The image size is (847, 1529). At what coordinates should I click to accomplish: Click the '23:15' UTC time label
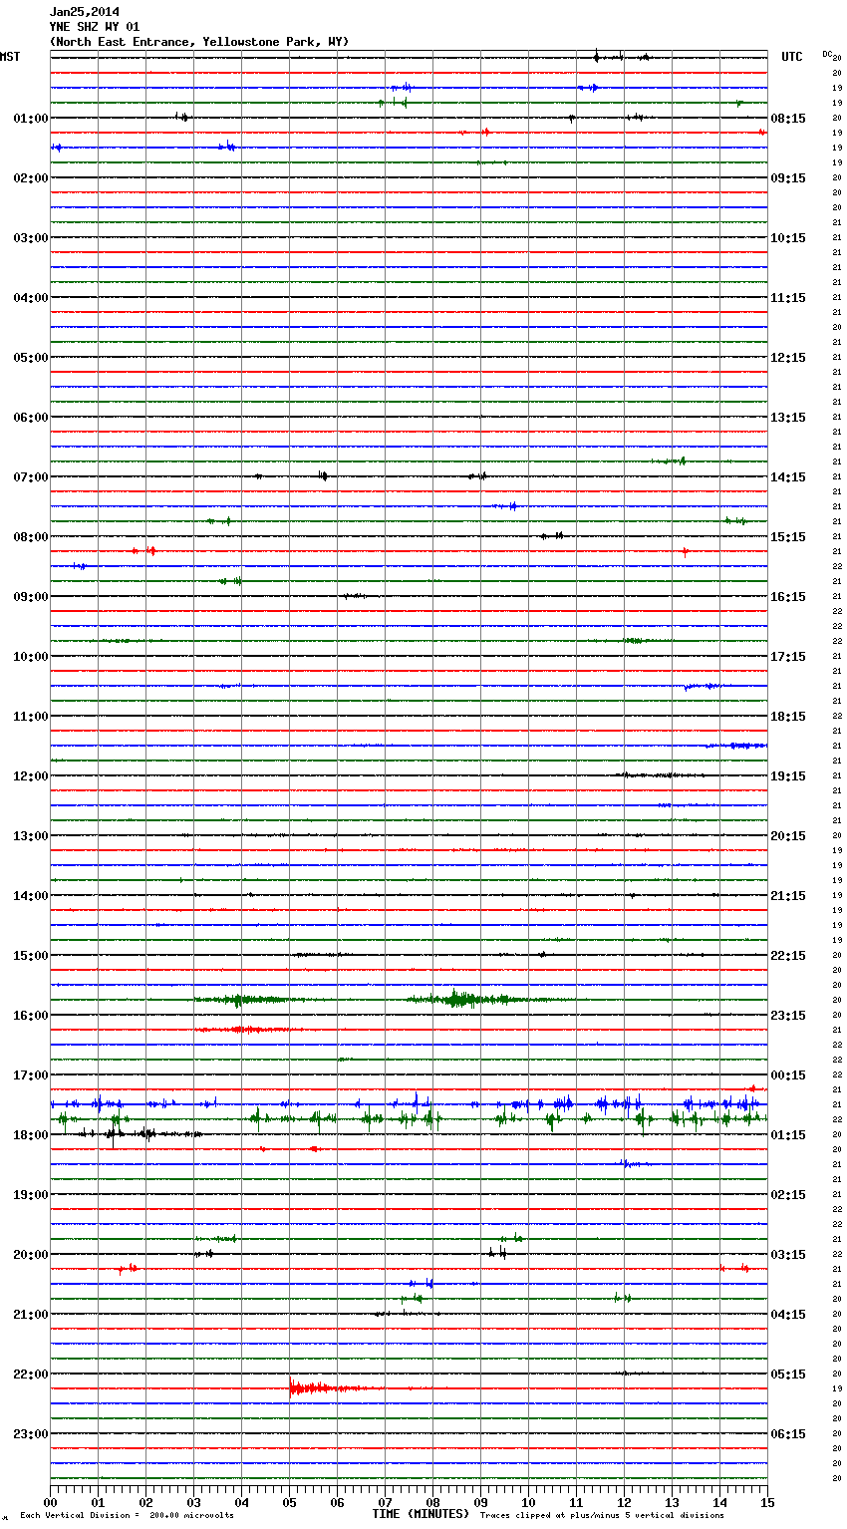pos(788,1016)
